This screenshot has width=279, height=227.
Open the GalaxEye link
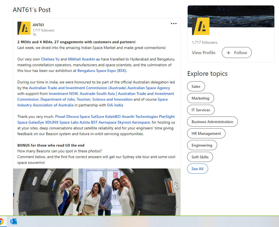[x=36, y=123]
